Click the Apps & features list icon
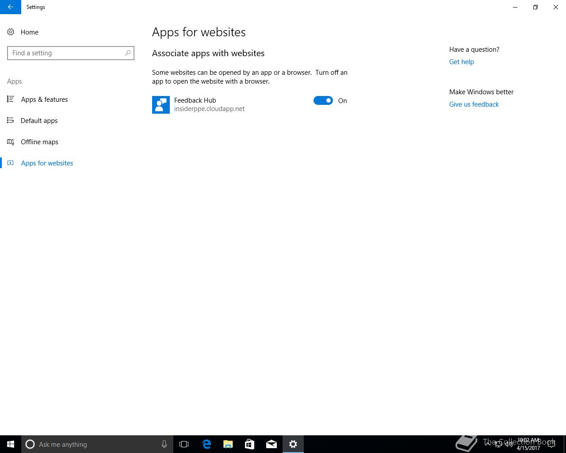The width and height of the screenshot is (566, 453). (x=11, y=99)
